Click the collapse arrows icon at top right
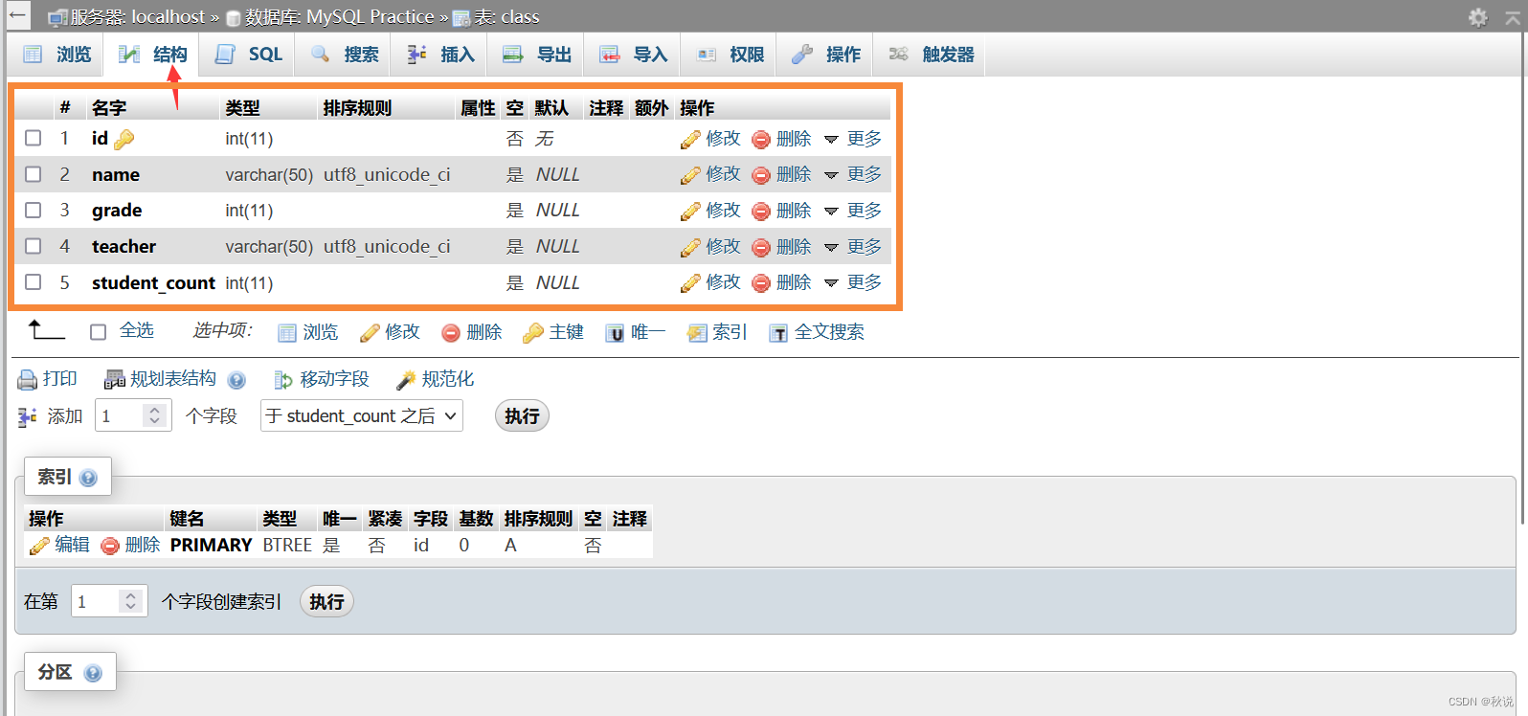1528x716 pixels. point(1513,16)
